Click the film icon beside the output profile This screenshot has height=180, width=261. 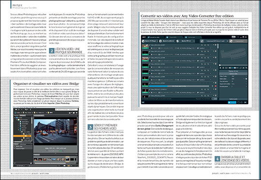[x=202, y=41]
